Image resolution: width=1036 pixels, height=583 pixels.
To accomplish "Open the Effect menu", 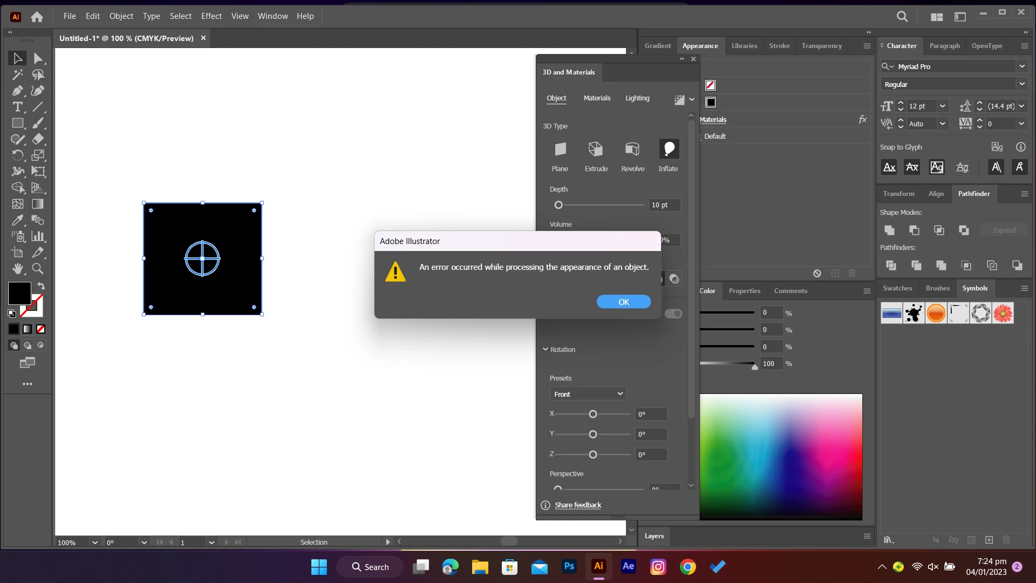I will tap(211, 16).
